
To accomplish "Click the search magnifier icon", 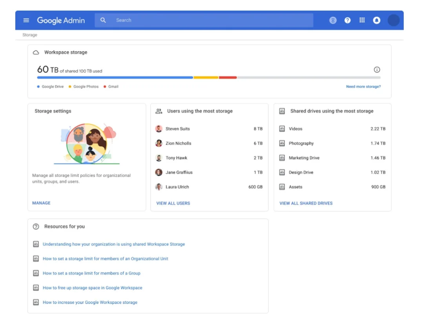I will click(103, 20).
